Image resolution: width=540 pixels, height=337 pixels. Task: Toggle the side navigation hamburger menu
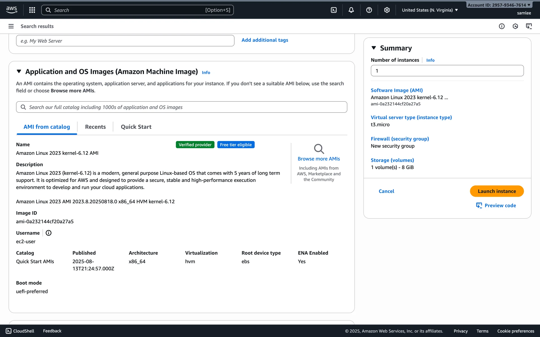click(11, 26)
